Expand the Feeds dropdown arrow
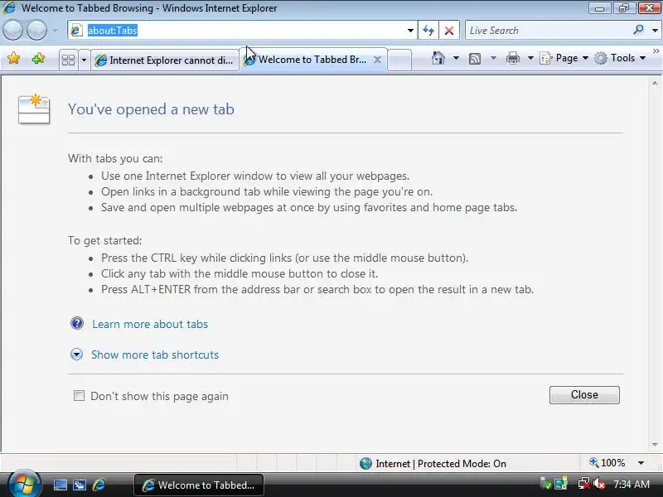 pyautogui.click(x=493, y=58)
